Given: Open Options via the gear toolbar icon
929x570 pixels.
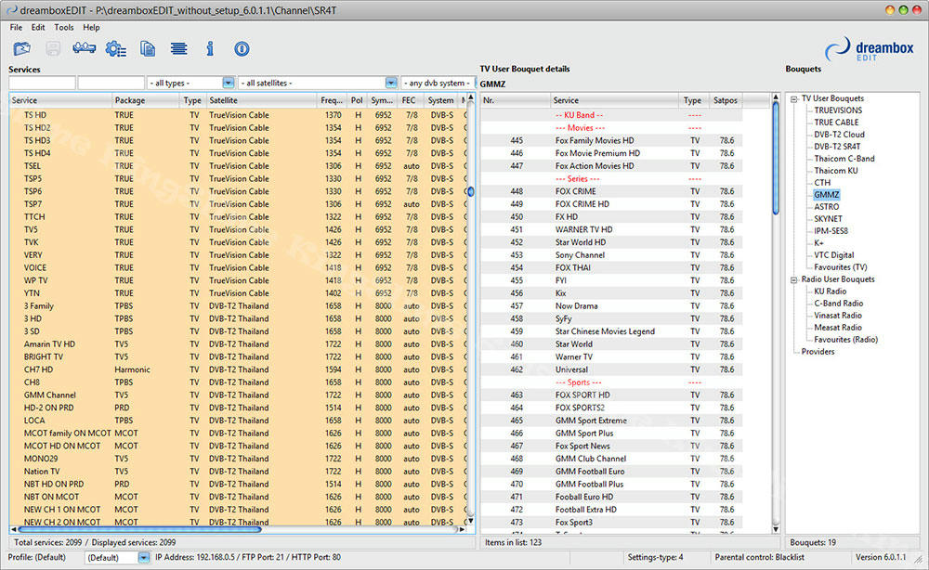Looking at the screenshot, I should point(115,48).
